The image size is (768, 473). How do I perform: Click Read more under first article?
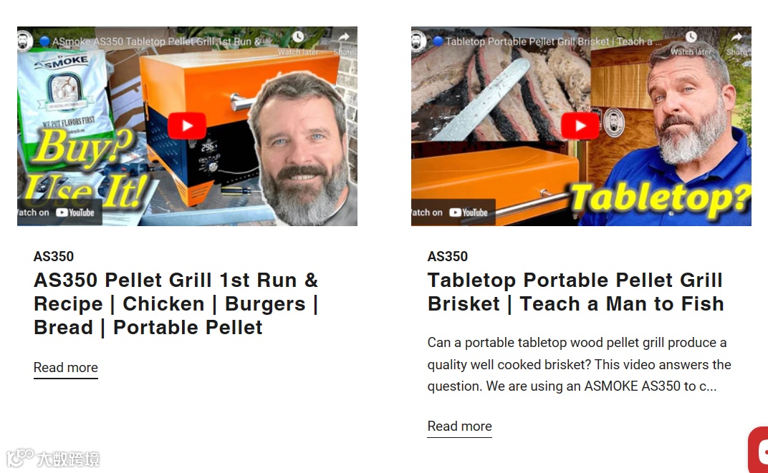(x=66, y=368)
